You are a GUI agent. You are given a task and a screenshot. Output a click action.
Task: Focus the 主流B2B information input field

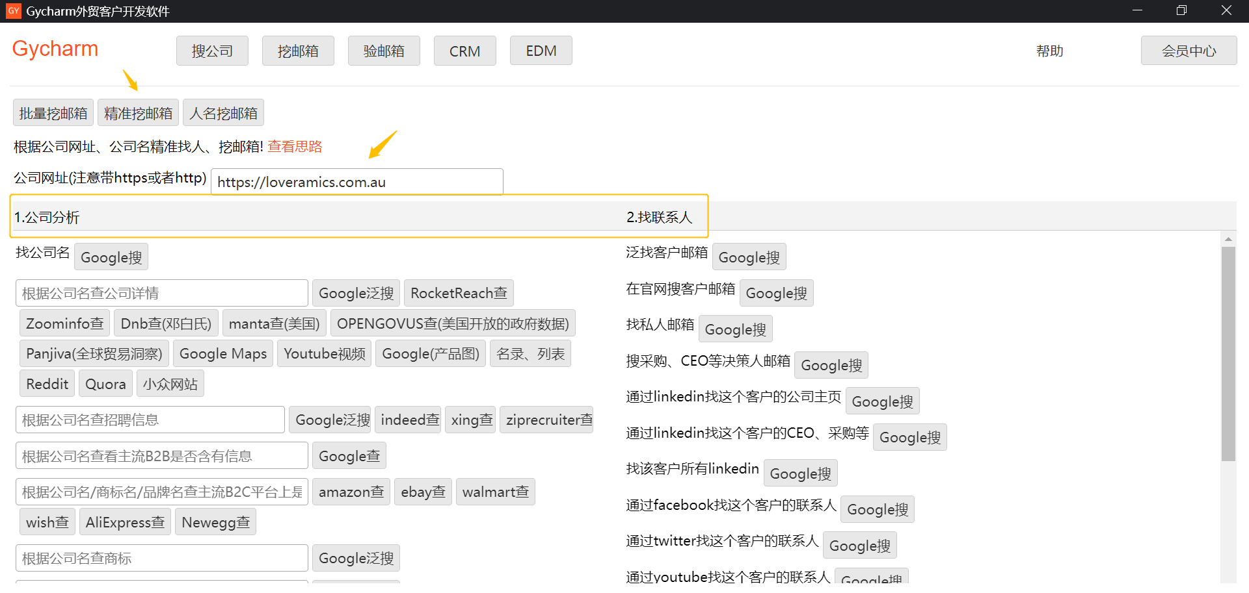161,456
